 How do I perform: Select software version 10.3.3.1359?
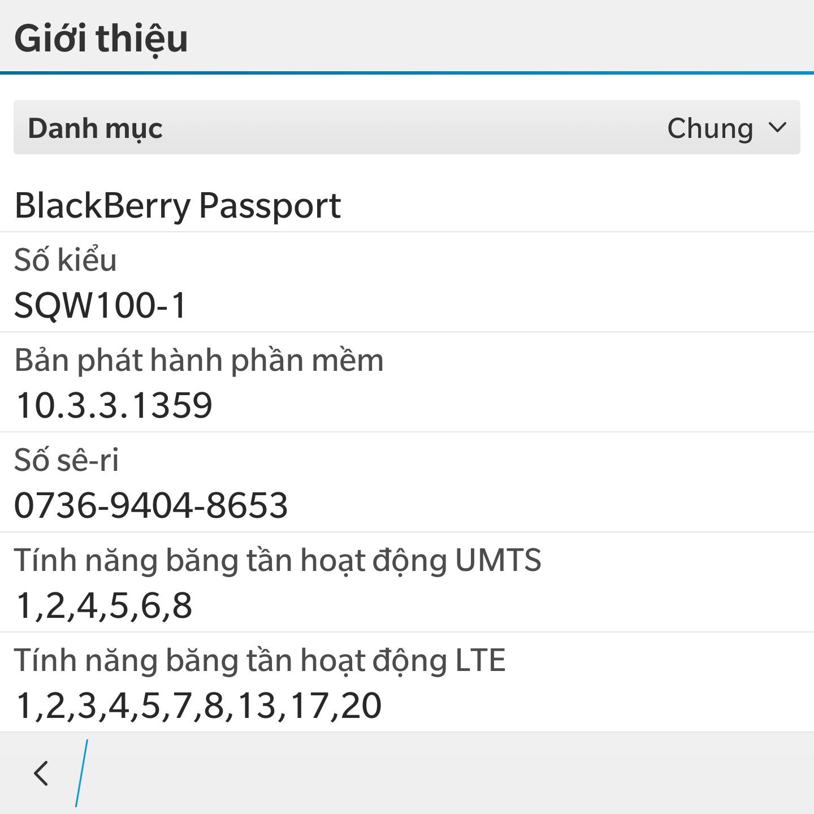pyautogui.click(x=114, y=405)
